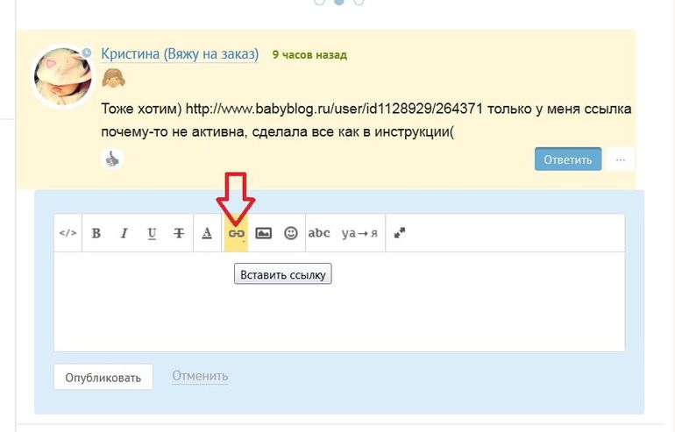
Task: Insert an image into the comment
Action: tap(264, 233)
